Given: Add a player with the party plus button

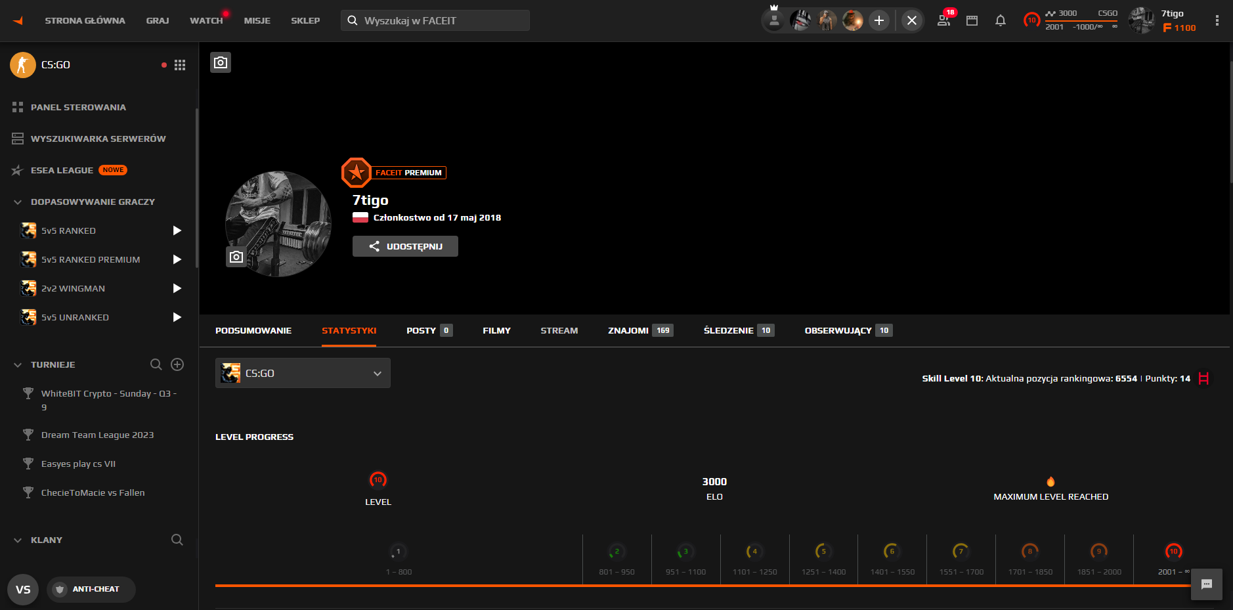Looking at the screenshot, I should pos(879,20).
